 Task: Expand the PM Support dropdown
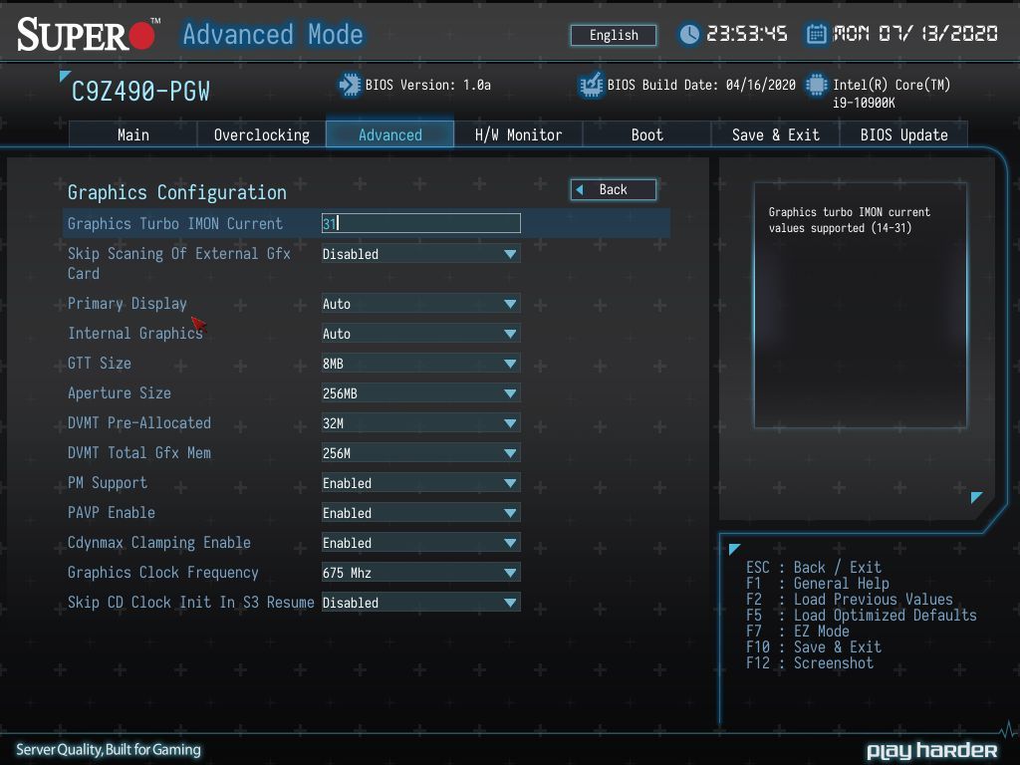click(x=421, y=483)
